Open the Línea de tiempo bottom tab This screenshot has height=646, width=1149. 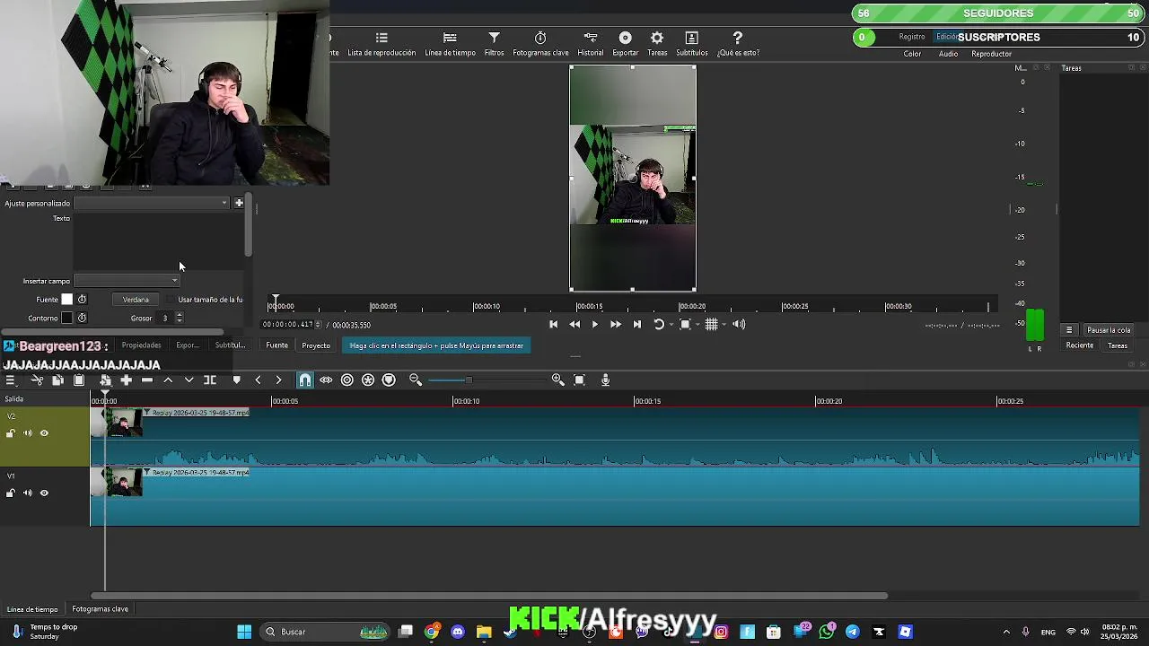pos(32,609)
